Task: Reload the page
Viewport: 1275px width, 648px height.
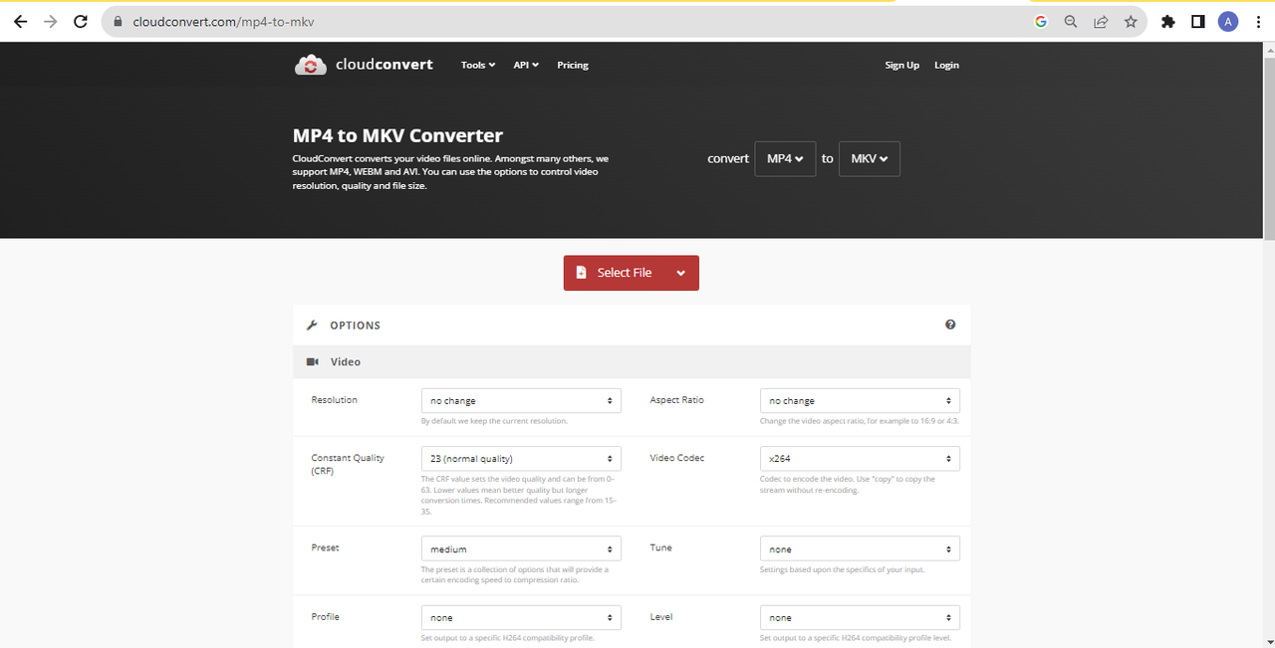Action: [x=81, y=21]
